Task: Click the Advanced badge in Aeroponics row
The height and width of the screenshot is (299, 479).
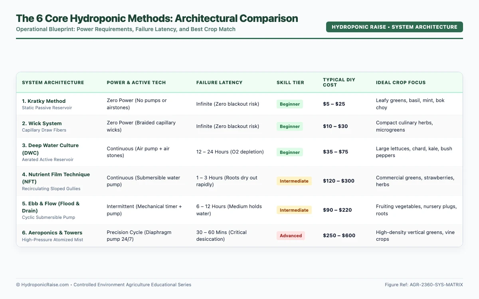Action: tap(291, 236)
